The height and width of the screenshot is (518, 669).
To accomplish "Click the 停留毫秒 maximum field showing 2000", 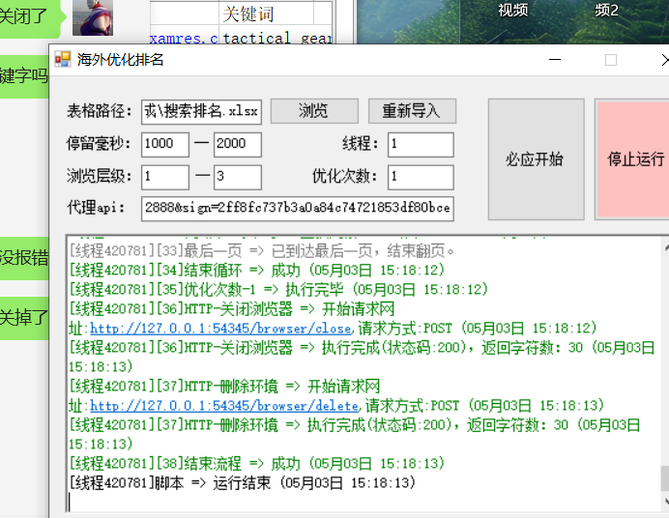I will [238, 144].
